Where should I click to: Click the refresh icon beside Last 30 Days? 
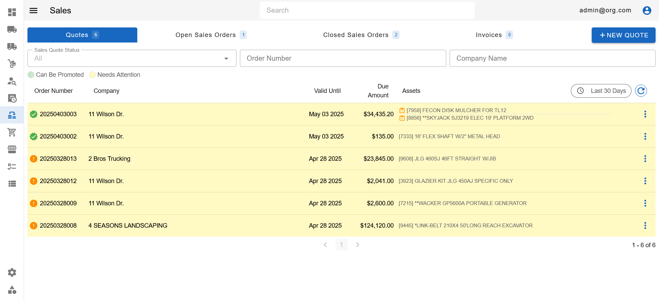click(x=641, y=91)
